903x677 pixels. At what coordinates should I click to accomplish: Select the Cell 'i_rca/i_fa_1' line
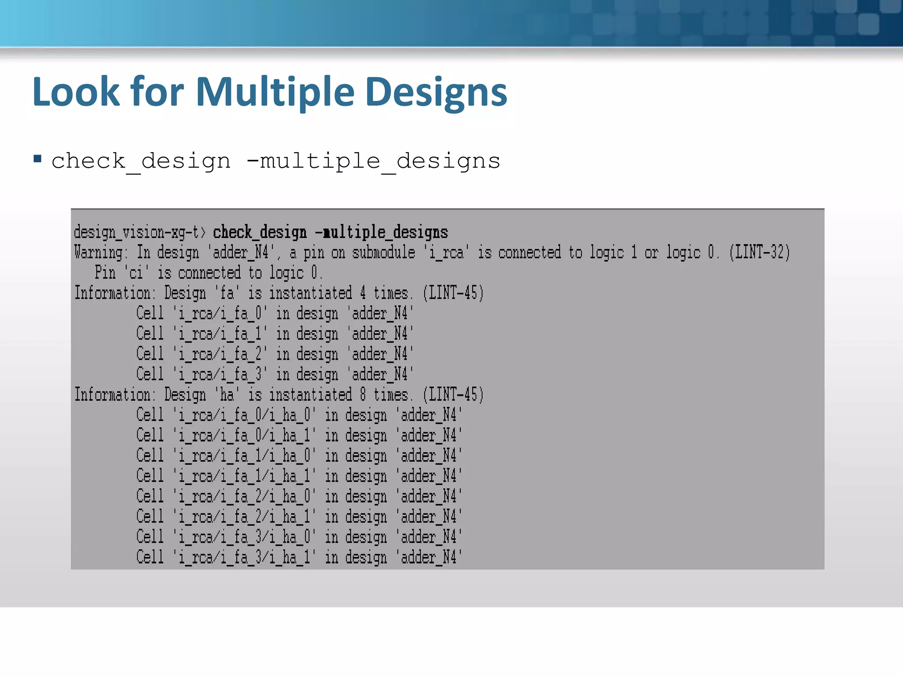(x=274, y=334)
